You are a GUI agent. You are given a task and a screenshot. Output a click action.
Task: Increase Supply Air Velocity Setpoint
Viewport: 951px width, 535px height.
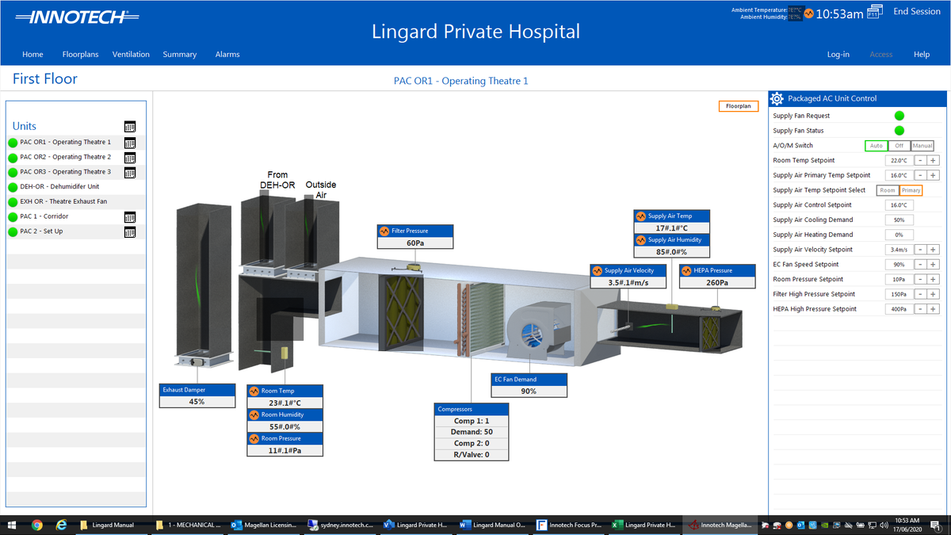(934, 250)
